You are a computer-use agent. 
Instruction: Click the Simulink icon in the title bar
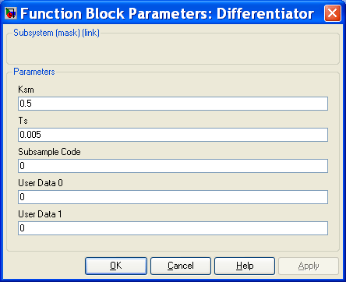tap(11, 13)
